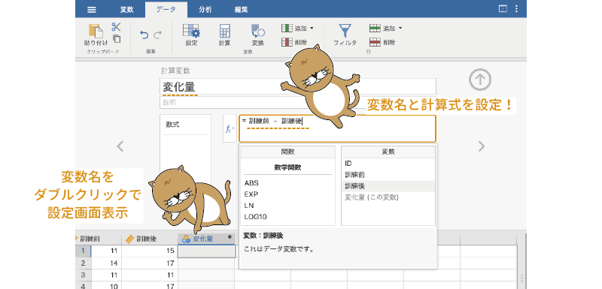
Task: Click the 変化量 column header
Action: point(206,239)
